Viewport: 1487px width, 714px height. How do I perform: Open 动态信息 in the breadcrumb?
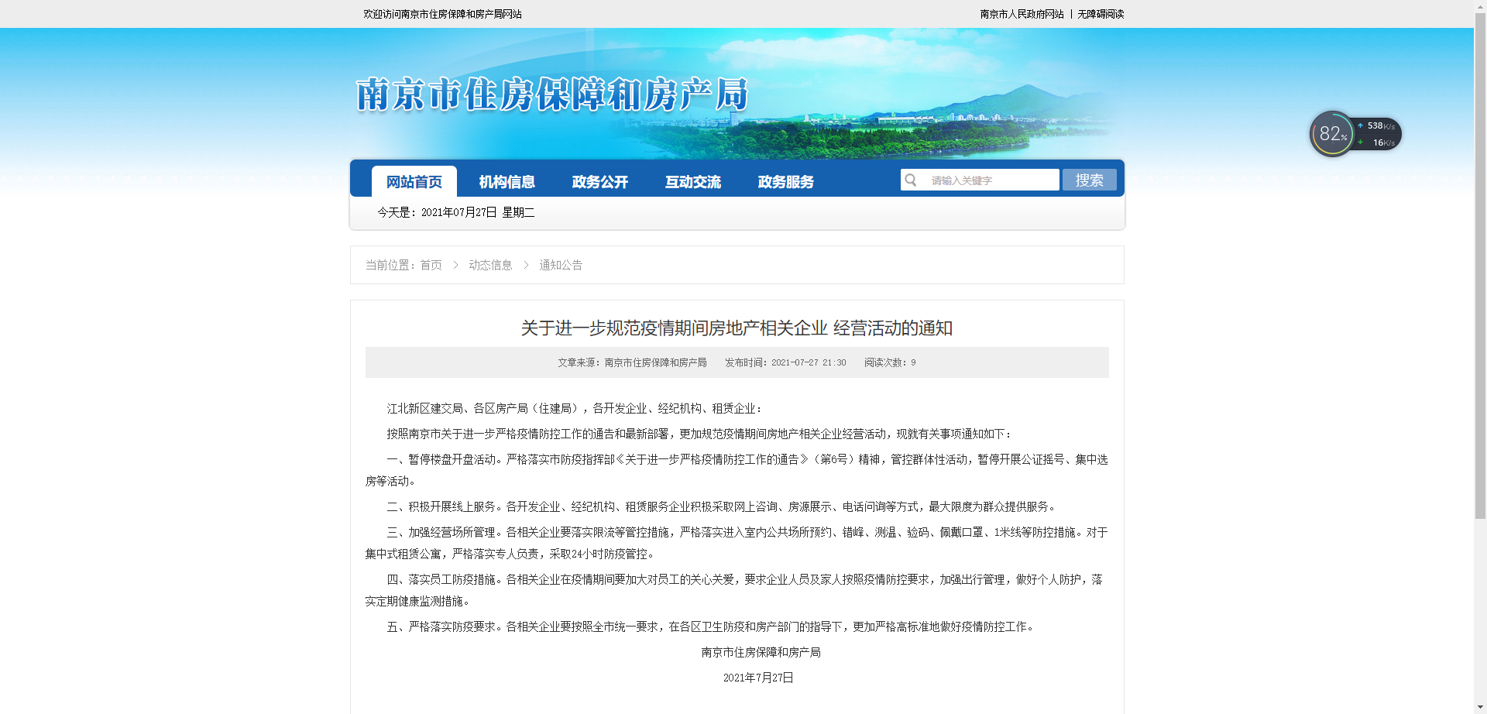tap(490, 265)
